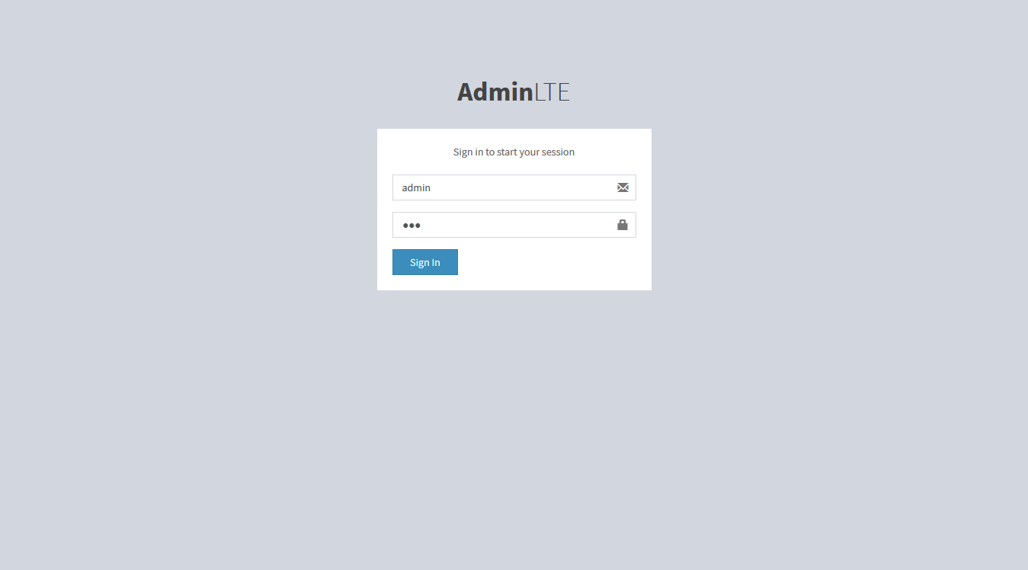Click the bold 'Admin' part of the logo
Viewport: 1028px width, 570px height.
point(495,91)
